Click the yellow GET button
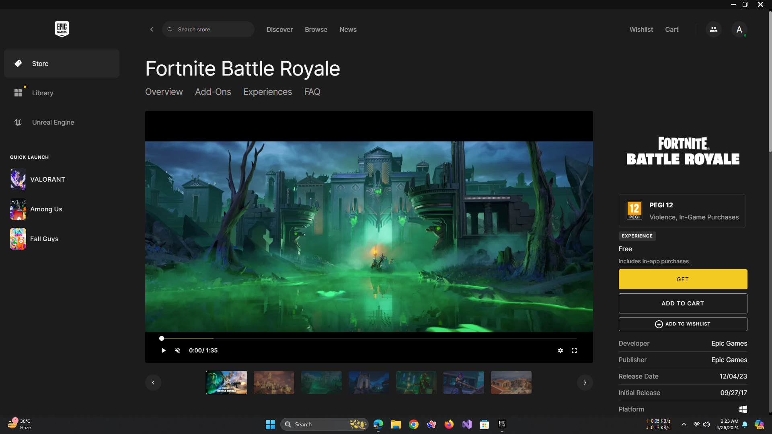The height and width of the screenshot is (434, 772). (x=683, y=279)
